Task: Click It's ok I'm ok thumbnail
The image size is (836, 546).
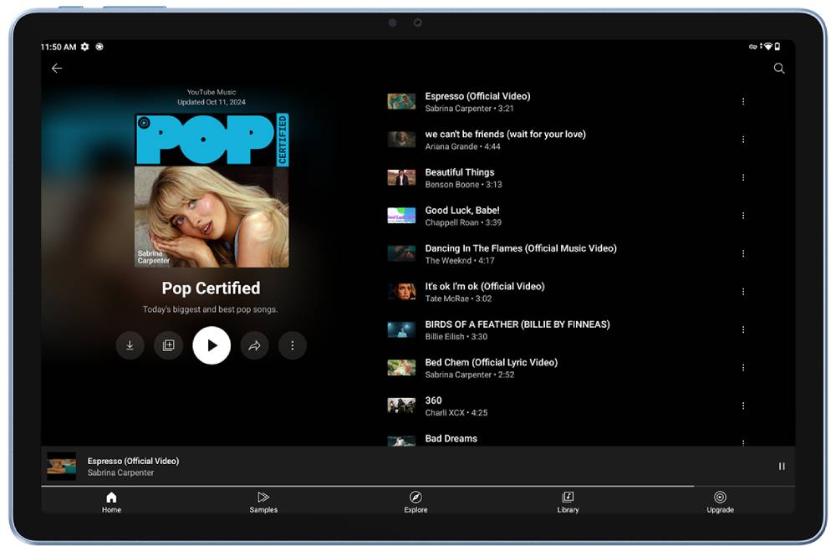Action: coord(401,292)
